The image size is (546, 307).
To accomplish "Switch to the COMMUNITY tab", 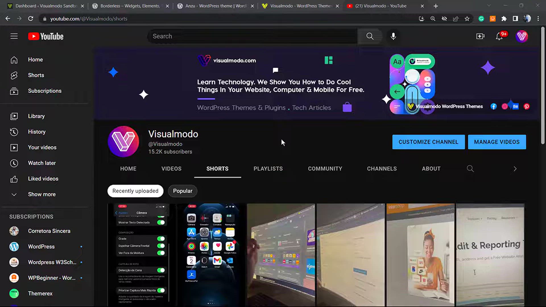I will click(x=325, y=169).
